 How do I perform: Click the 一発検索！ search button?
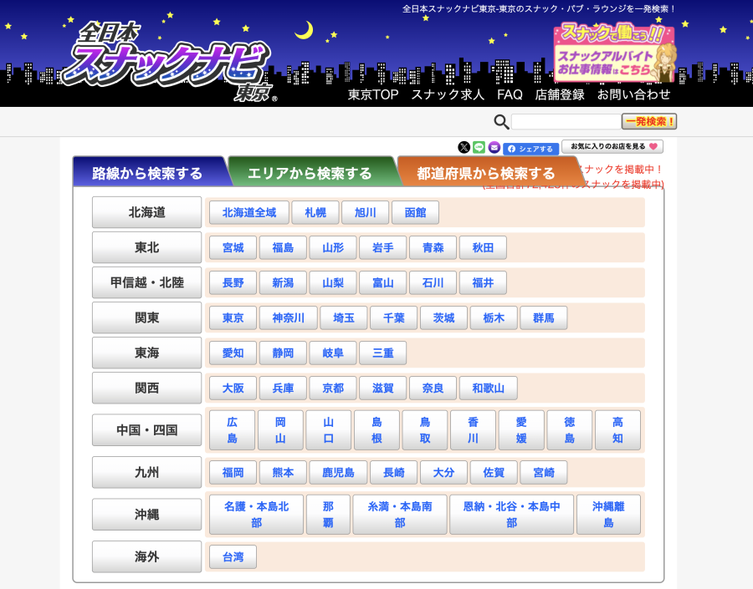[649, 121]
